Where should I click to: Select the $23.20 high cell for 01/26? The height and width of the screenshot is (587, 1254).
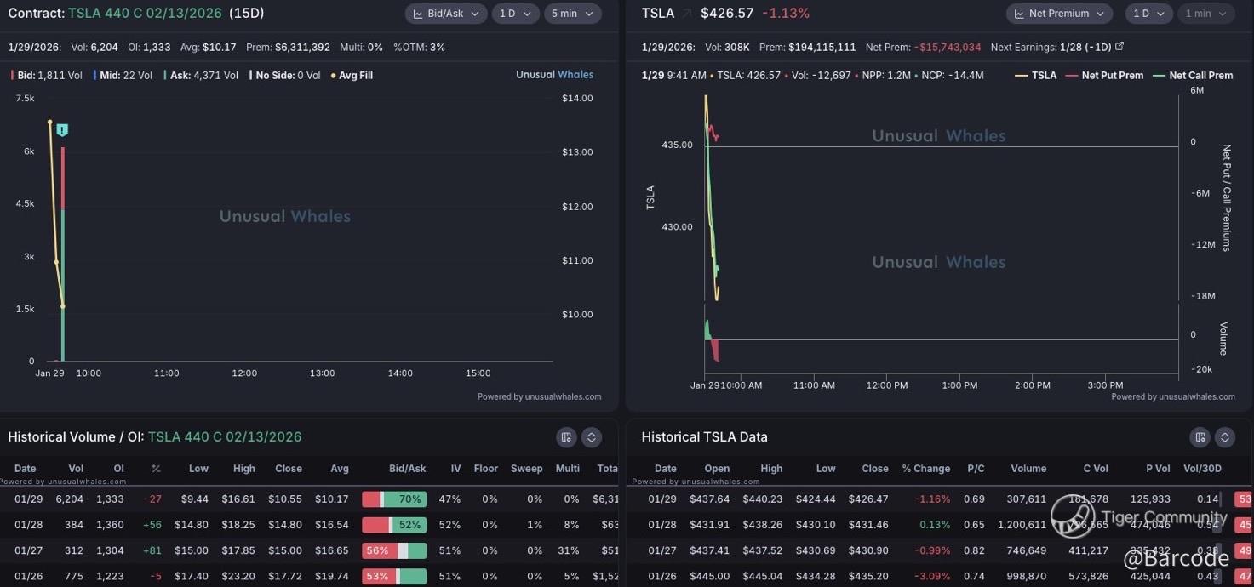(x=238, y=576)
